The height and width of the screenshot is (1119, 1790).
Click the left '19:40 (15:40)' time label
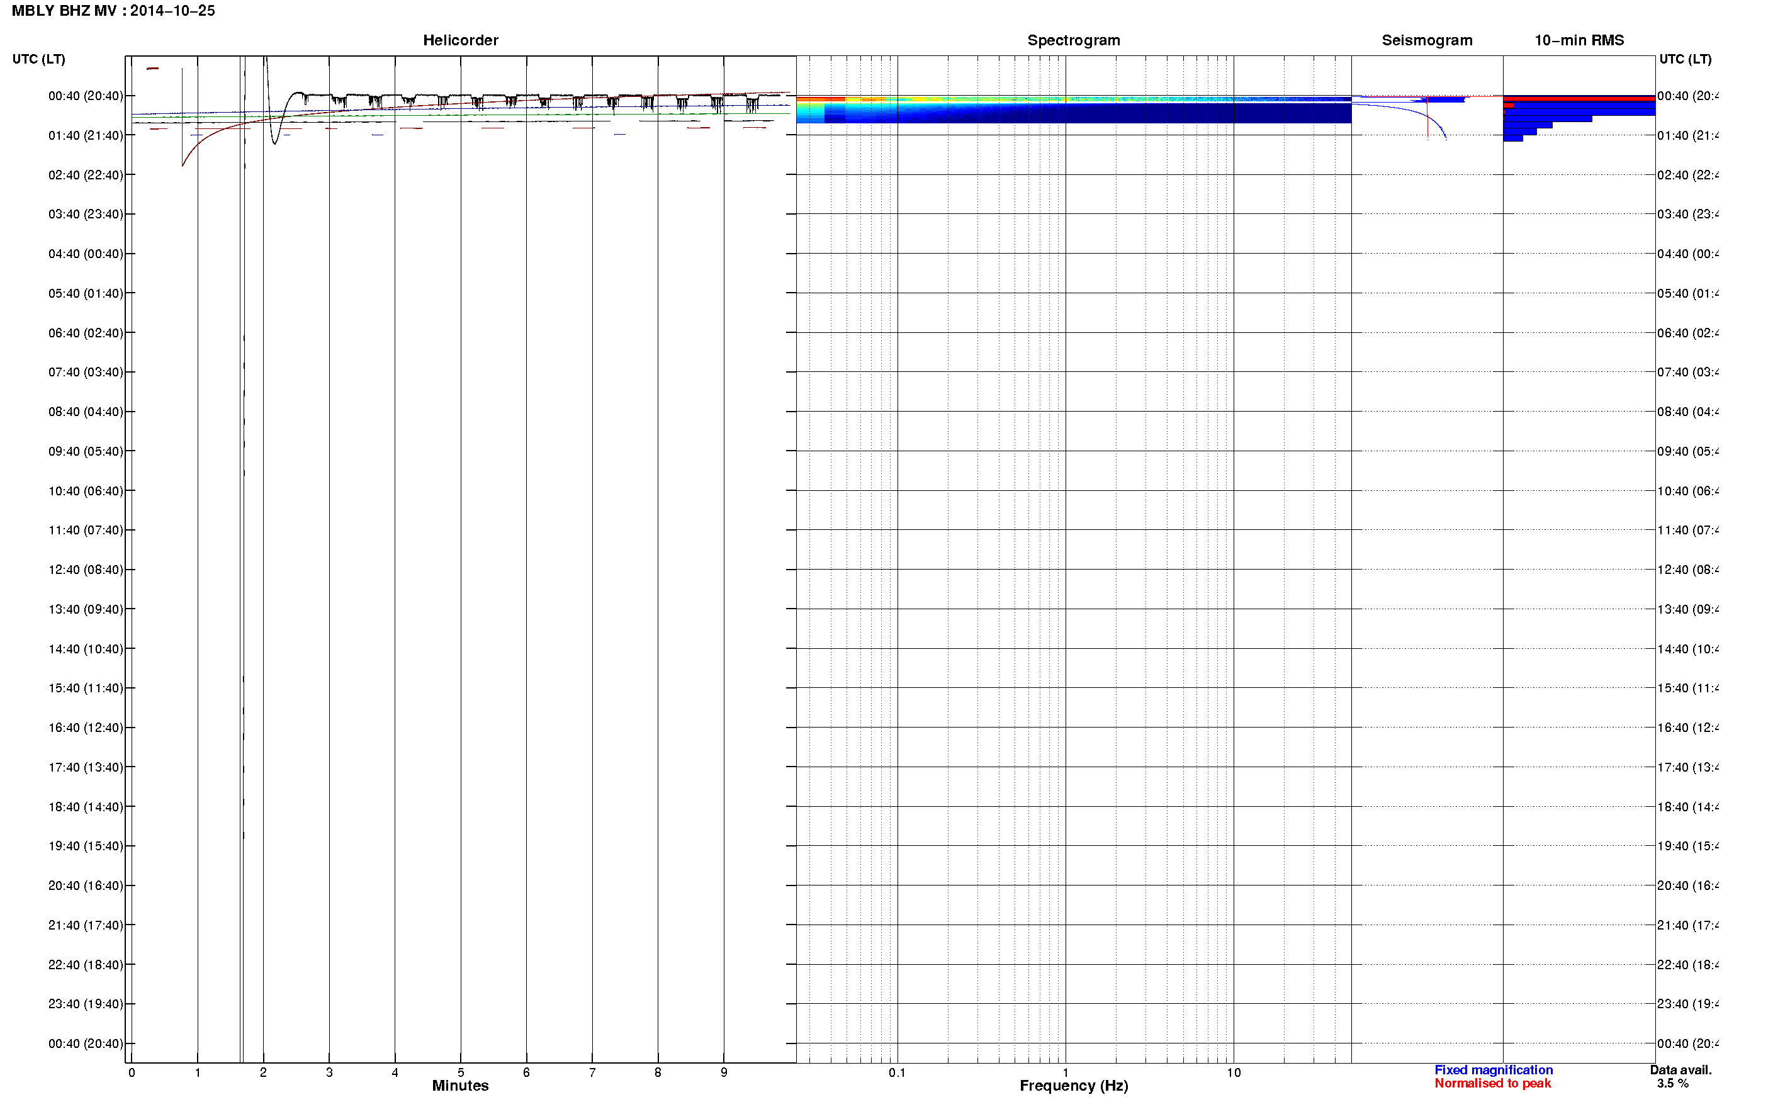(x=86, y=846)
